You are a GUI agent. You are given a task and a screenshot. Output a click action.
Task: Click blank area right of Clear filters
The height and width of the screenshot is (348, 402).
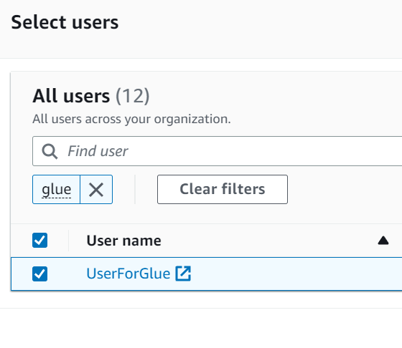[x=345, y=190]
